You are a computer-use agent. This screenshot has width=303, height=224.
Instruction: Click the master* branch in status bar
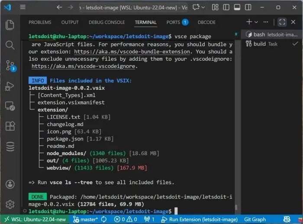(x=85, y=219)
